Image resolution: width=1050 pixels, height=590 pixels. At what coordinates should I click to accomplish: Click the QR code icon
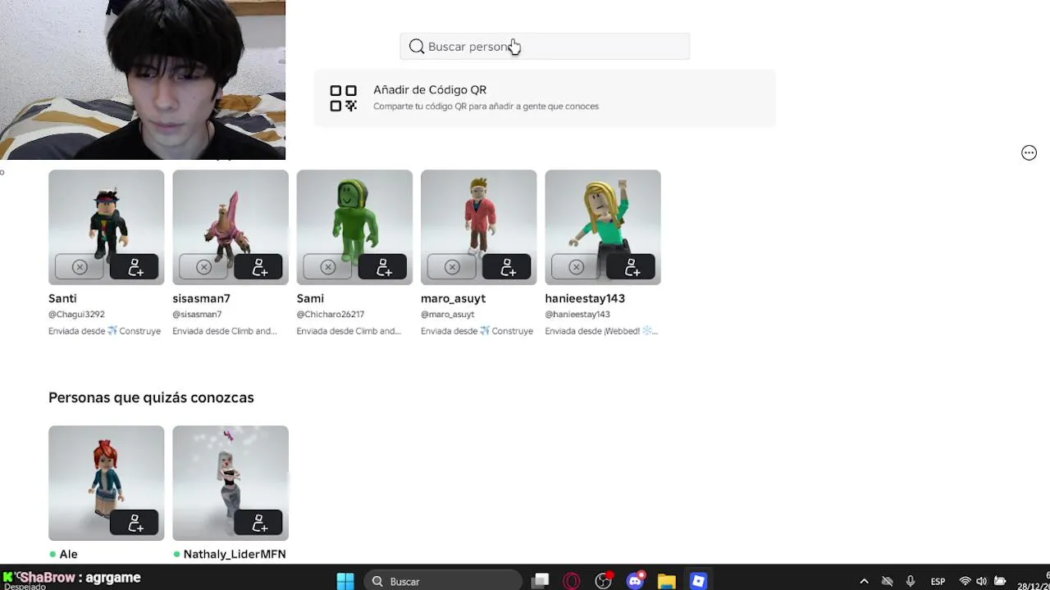(343, 98)
